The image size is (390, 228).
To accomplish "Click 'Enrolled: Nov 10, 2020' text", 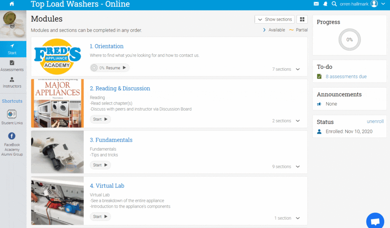I will [x=349, y=132].
